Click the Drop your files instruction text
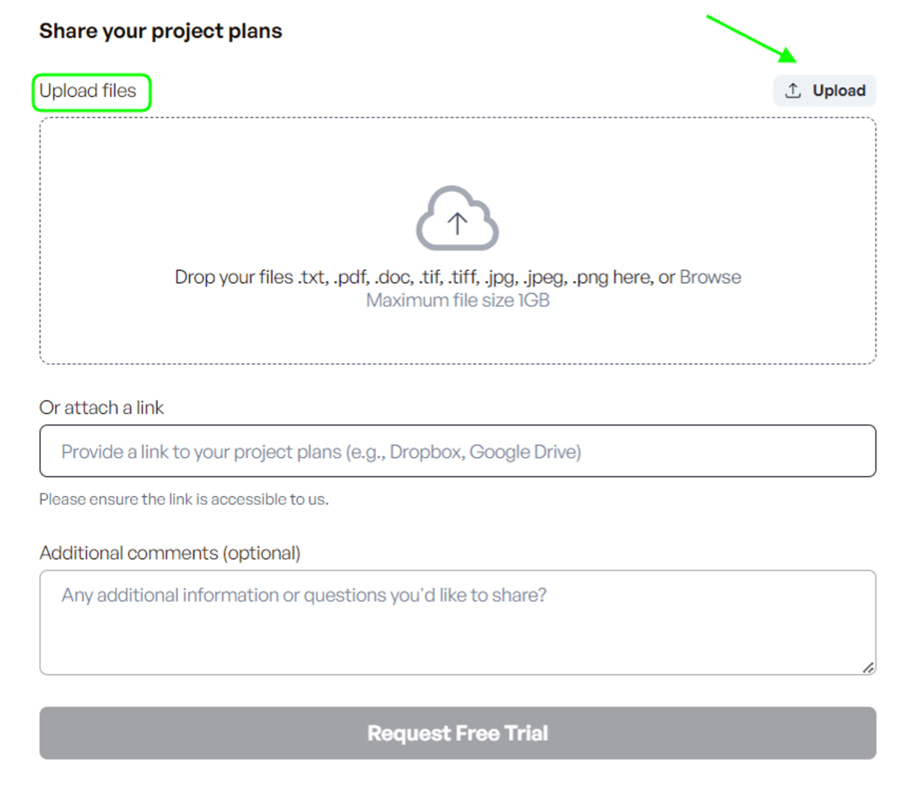 (x=426, y=277)
